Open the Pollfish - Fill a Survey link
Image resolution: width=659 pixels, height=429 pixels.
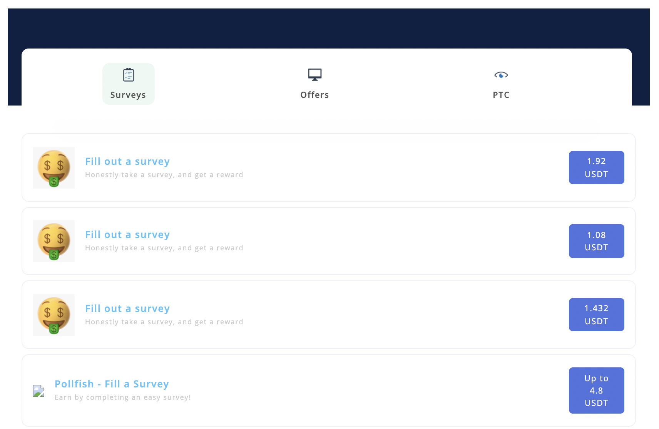[x=112, y=384]
